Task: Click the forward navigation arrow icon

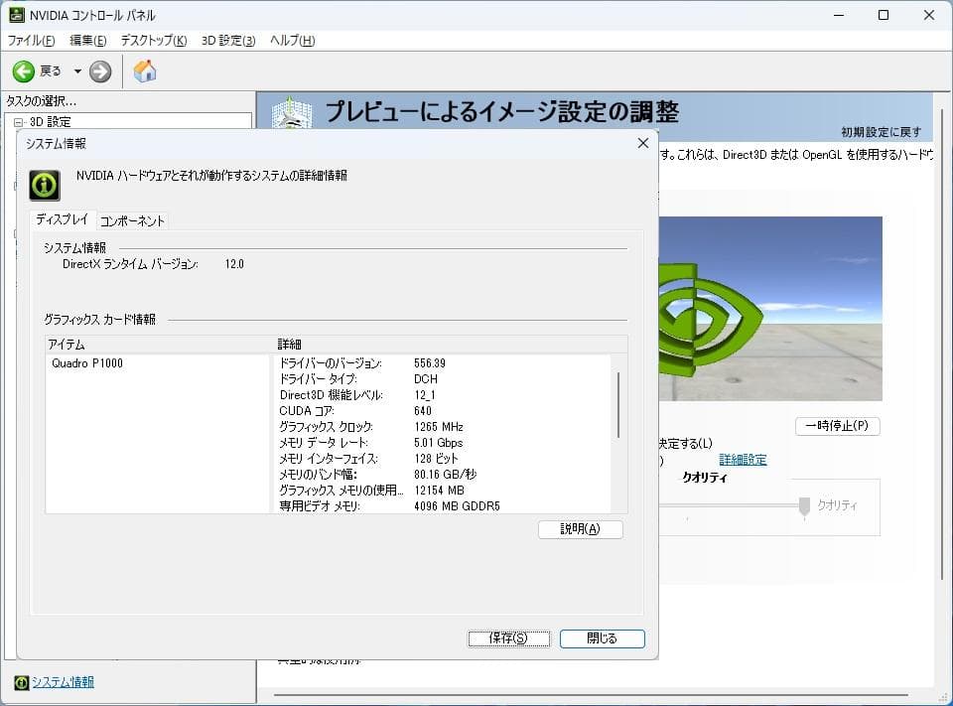Action: pos(99,71)
